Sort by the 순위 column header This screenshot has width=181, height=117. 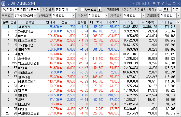pos(6,22)
